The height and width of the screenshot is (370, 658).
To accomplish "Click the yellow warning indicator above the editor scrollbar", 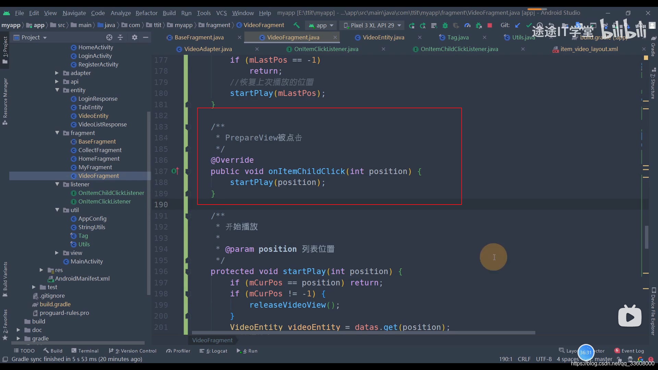I will pos(646,58).
